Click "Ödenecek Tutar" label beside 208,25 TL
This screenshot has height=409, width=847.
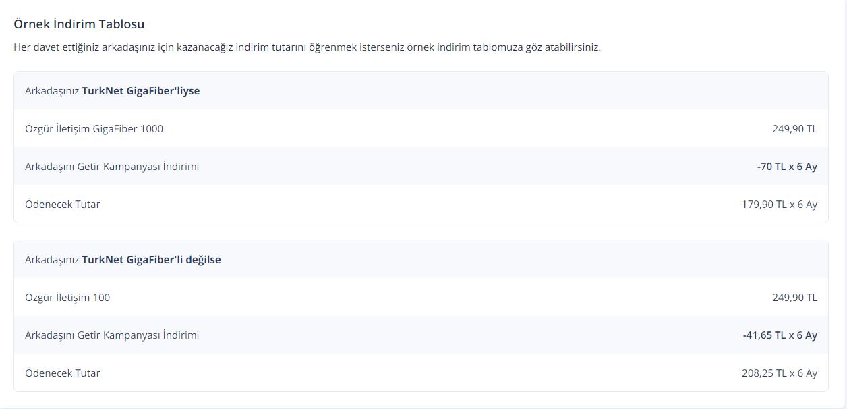point(62,373)
